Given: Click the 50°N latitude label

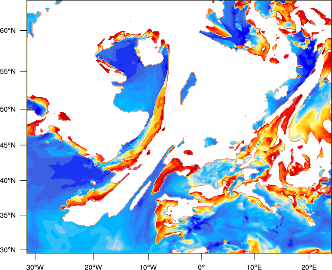Looking at the screenshot, I should [x=8, y=109].
